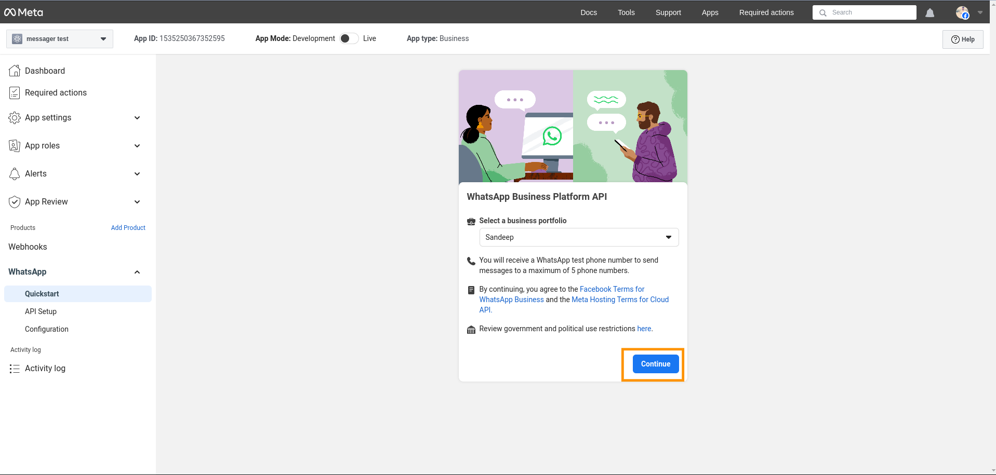
Task: Expand the App roles chevron
Action: [x=137, y=146]
